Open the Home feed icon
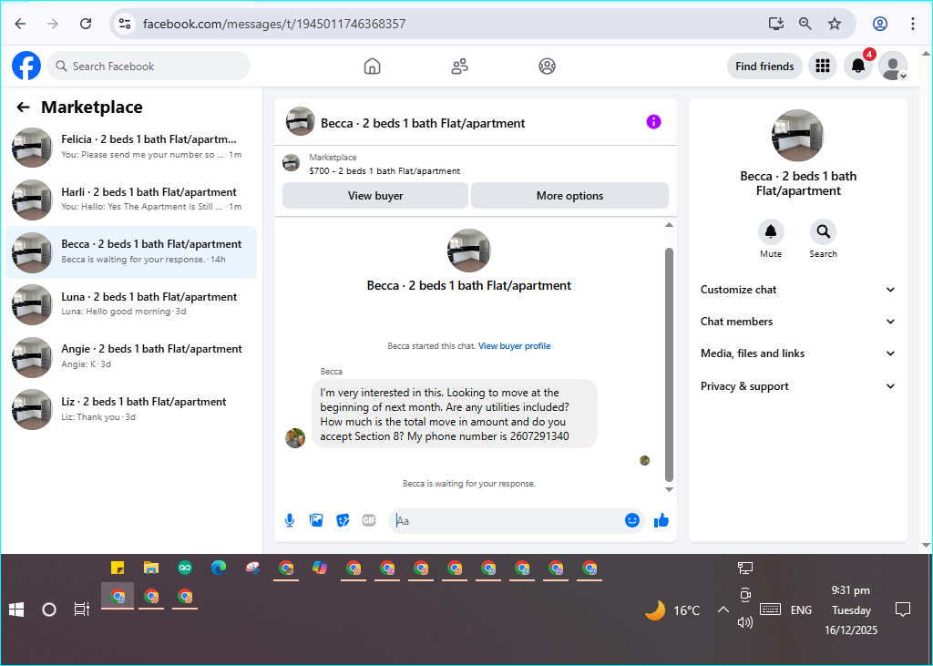 coord(372,67)
